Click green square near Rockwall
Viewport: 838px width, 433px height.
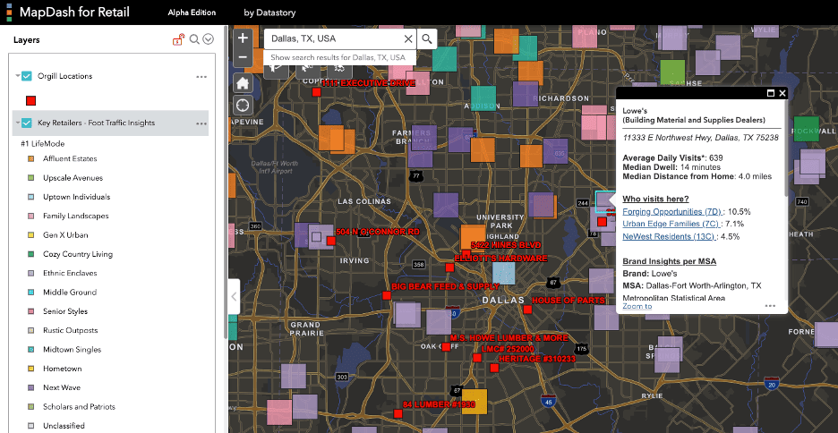click(806, 129)
